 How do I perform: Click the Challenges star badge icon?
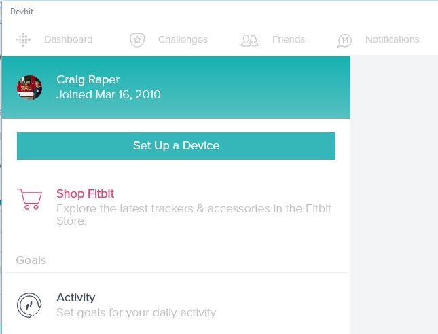click(137, 40)
